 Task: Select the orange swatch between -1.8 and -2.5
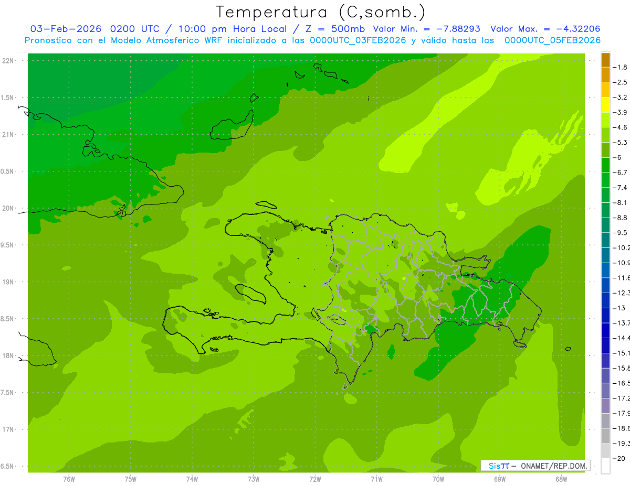coord(605,74)
